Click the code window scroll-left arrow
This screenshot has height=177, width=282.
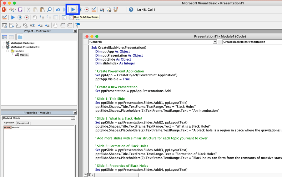coord(93,175)
